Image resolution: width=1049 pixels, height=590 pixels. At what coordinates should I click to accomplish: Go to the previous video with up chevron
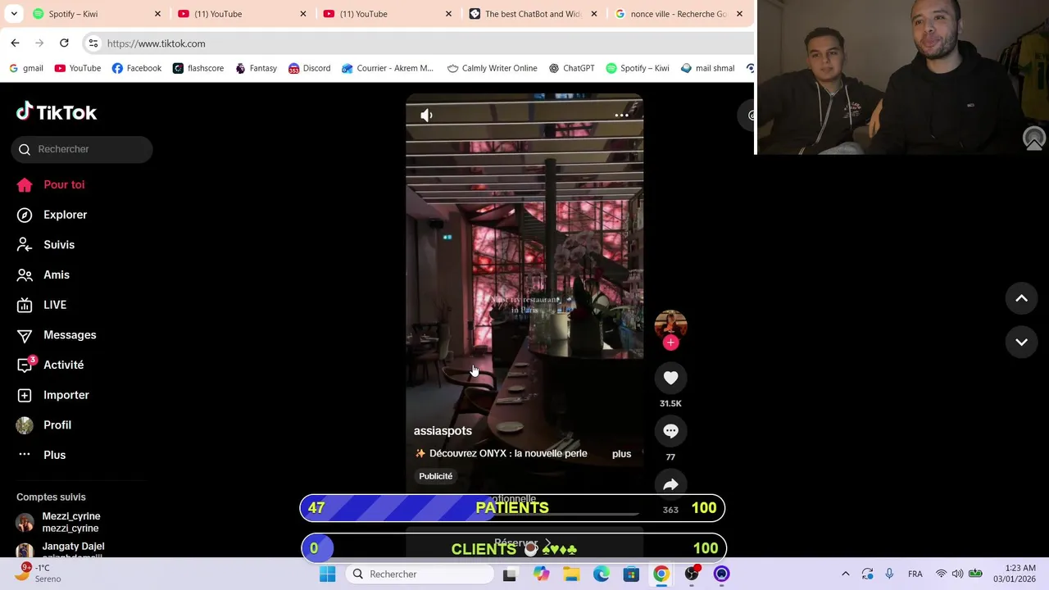click(x=1021, y=298)
